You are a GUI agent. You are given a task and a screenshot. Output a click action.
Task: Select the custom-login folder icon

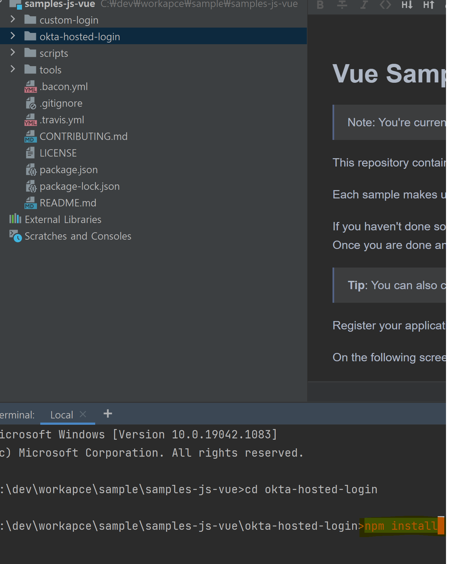[30, 20]
